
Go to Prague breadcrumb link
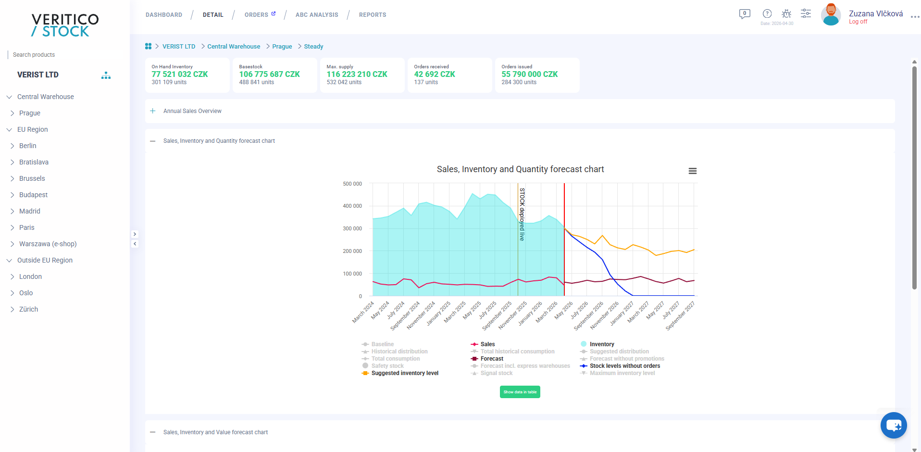[282, 47]
